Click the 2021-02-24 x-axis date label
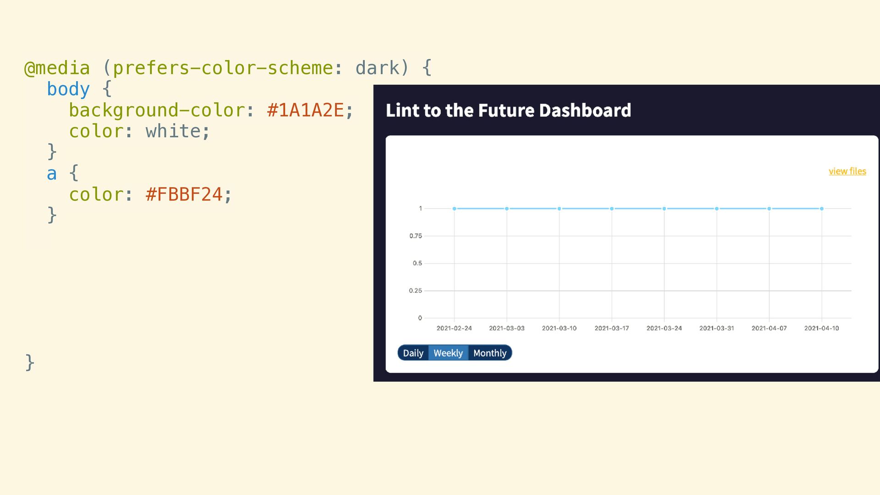Viewport: 880px width, 495px height. [x=454, y=328]
